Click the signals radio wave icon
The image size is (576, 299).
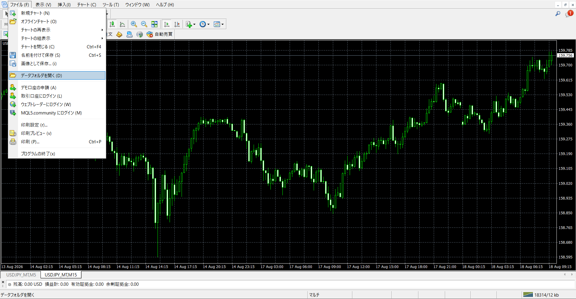(x=140, y=34)
